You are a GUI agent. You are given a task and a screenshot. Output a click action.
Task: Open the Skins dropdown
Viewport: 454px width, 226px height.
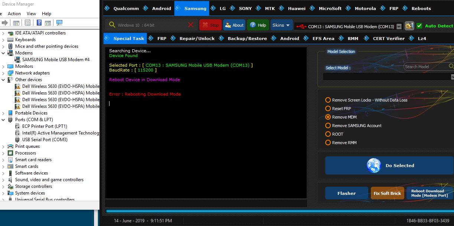[x=281, y=25]
